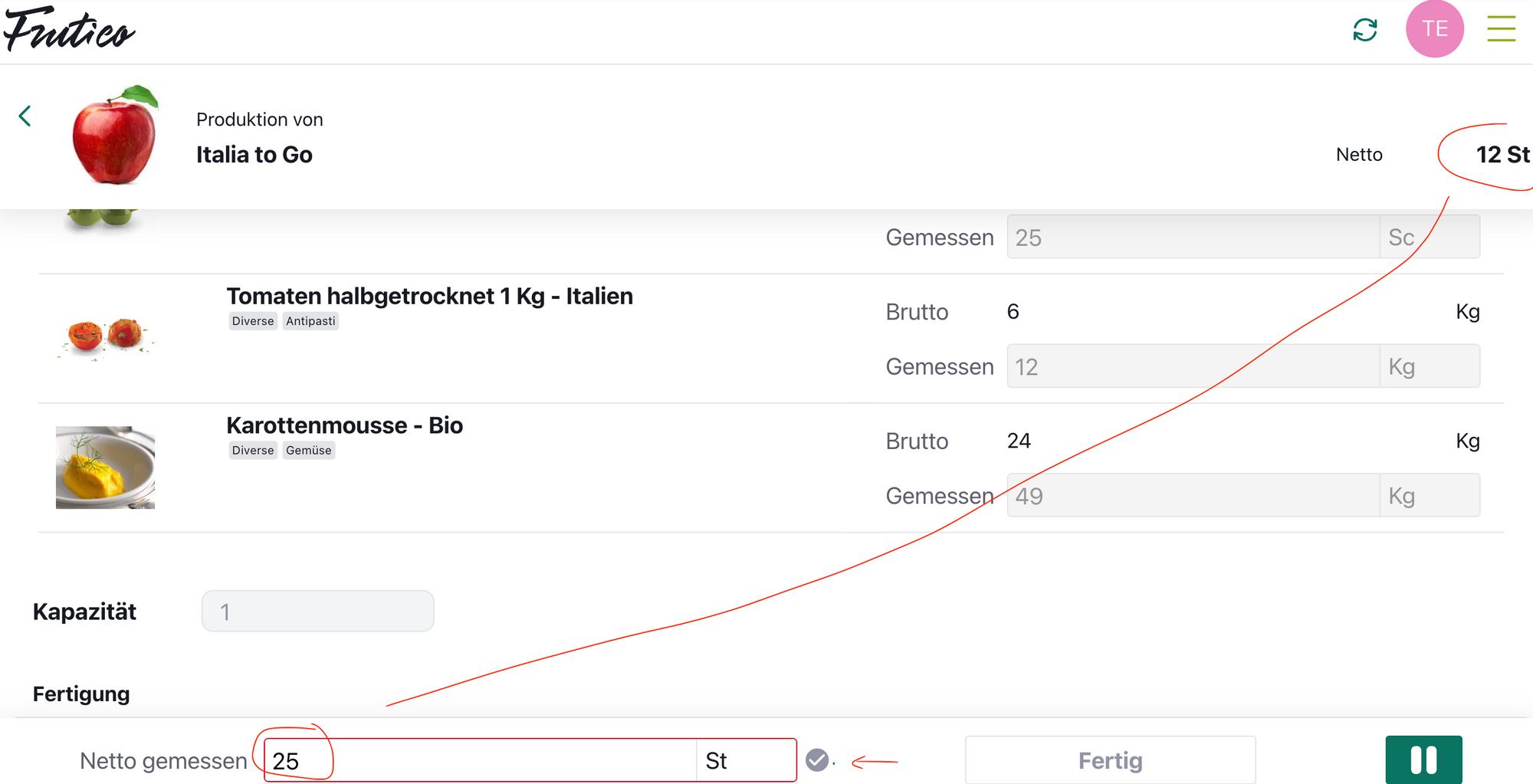Click the Gemessen field showing 25 Sc
The height and width of the screenshot is (784, 1533).
tap(1192, 238)
